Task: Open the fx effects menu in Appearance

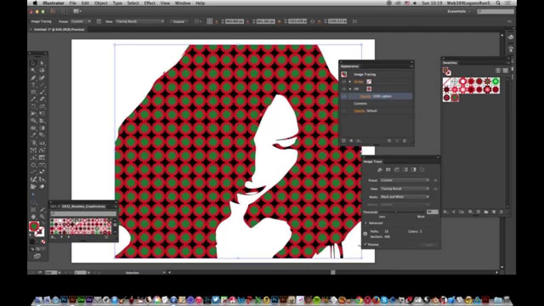Action: pyautogui.click(x=359, y=141)
